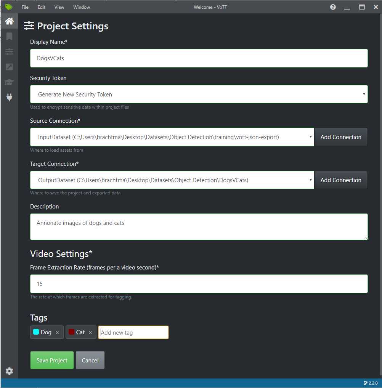This screenshot has width=382, height=388.
Task: Focus the Add new tag field
Action: click(133, 332)
